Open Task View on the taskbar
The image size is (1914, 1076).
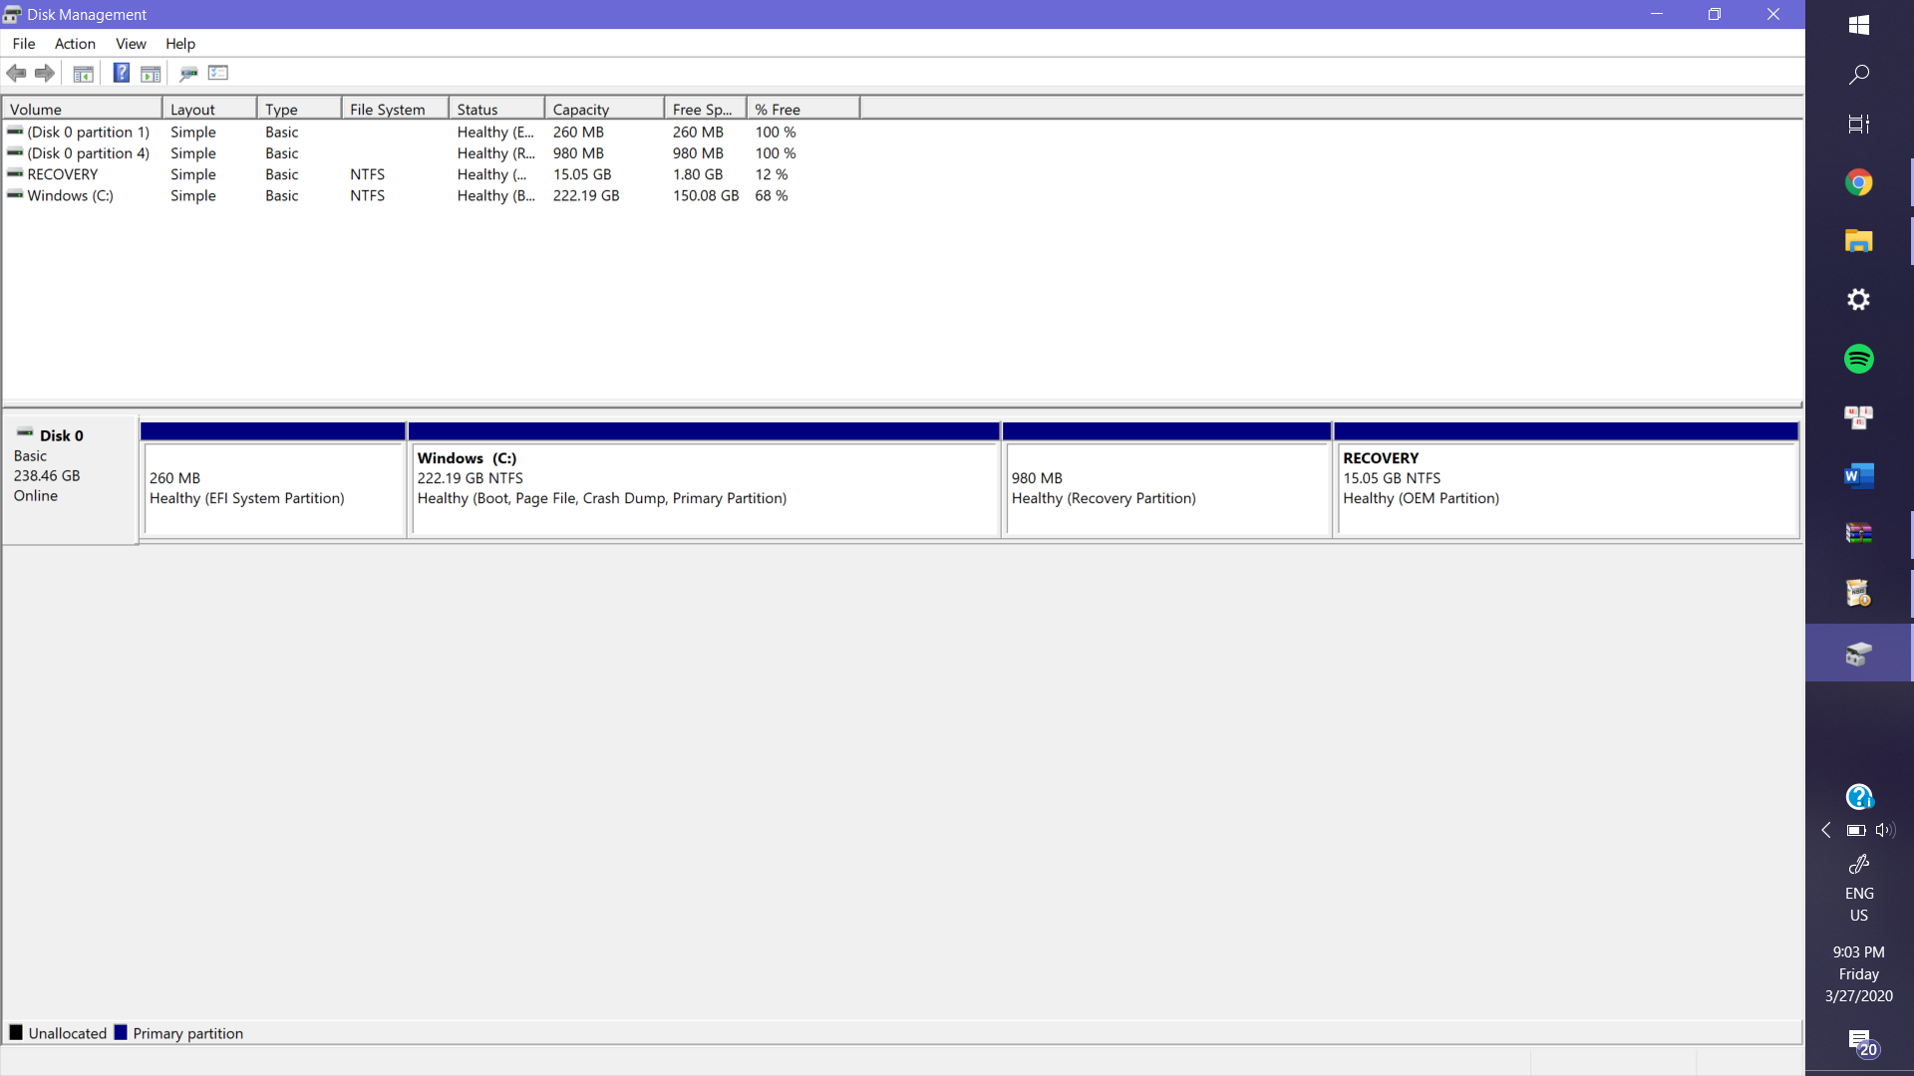click(1859, 125)
